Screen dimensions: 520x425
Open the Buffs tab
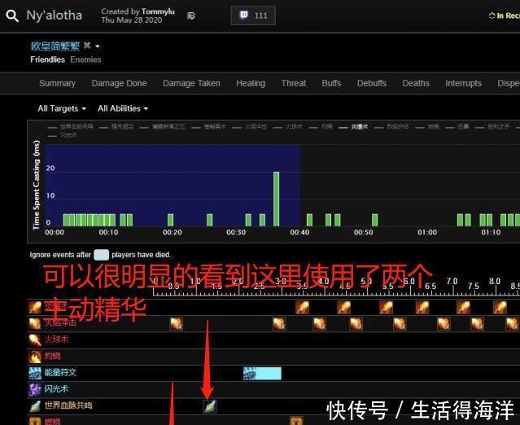click(331, 83)
